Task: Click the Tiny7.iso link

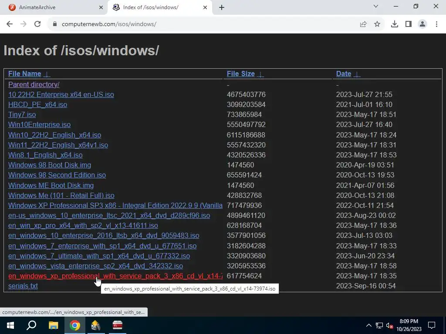Action: click(x=22, y=114)
